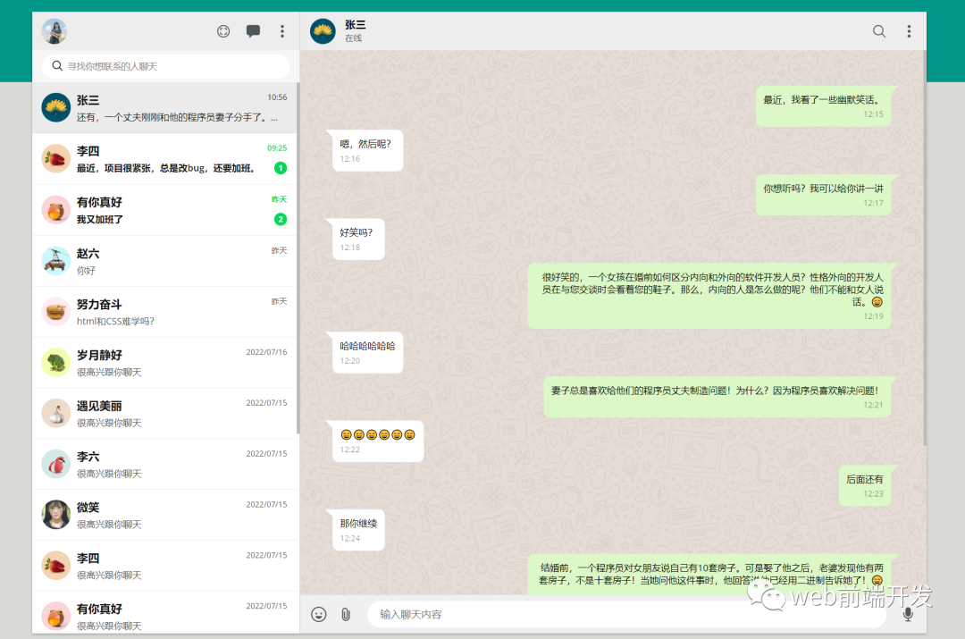965x639 pixels.
Task: Click the message 那你继续
Action: pos(358,530)
